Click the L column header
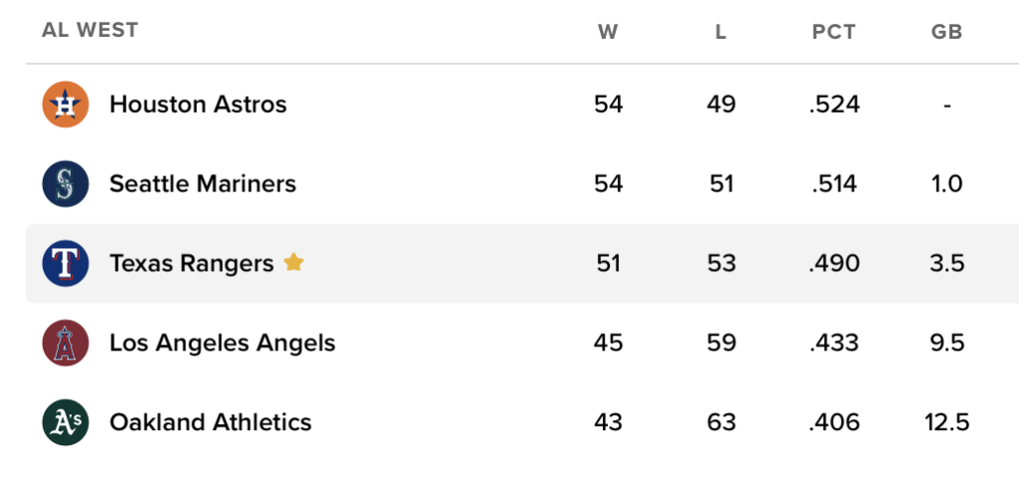1019x497 pixels. 721,32
